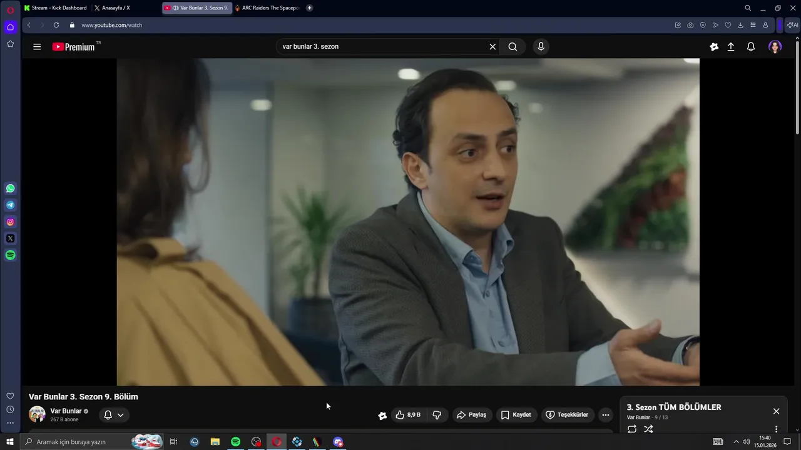Viewport: 801px width, 450px height.
Task: Open WhatsApp in Opera sidebar
Action: coord(11,189)
